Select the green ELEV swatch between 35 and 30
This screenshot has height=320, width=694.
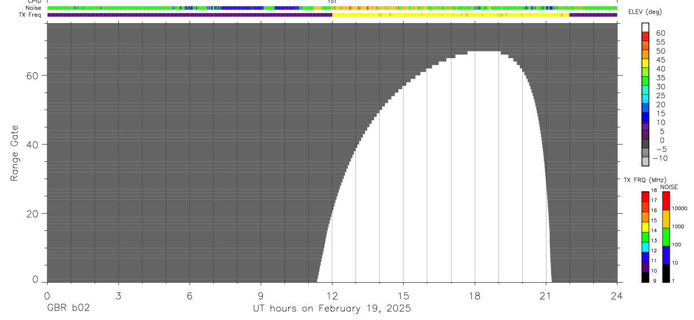(x=645, y=81)
